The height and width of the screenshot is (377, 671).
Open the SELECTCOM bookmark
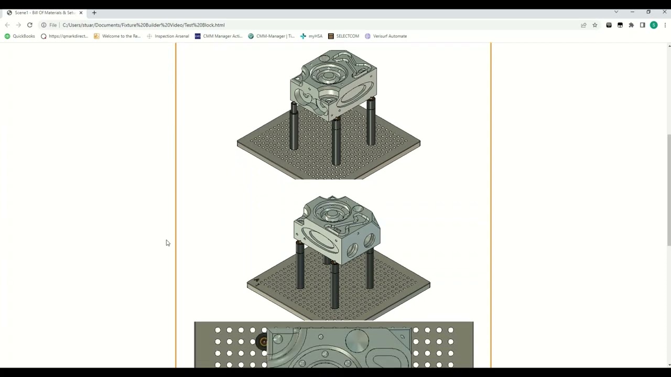[343, 36]
